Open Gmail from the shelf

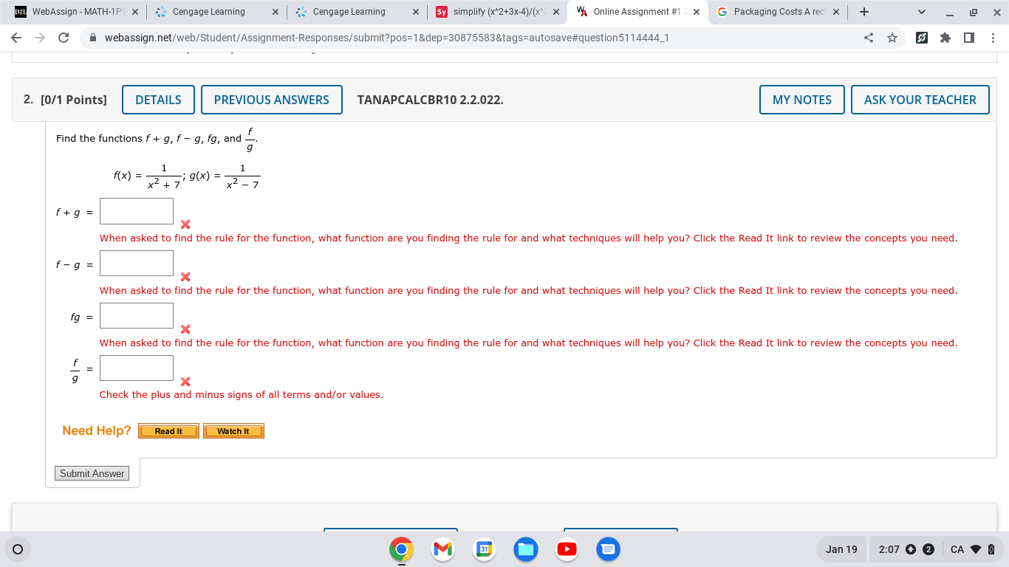pos(442,549)
